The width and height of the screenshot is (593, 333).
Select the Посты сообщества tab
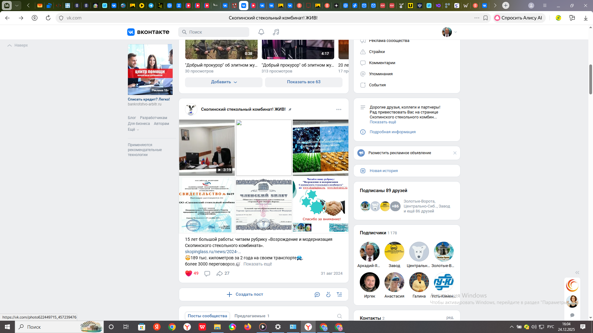(x=207, y=316)
